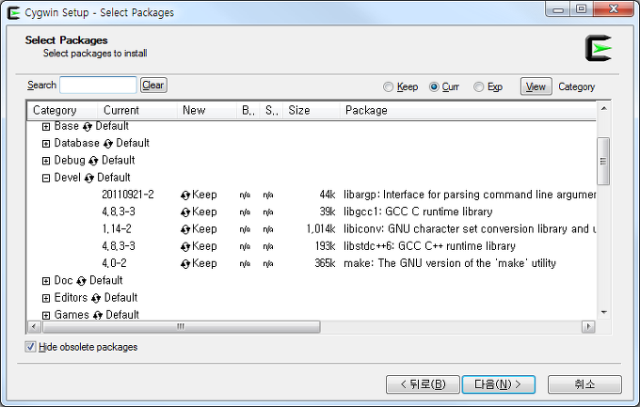Click the cycle icon for libargp Keep
The image size is (640, 407).
185,196
